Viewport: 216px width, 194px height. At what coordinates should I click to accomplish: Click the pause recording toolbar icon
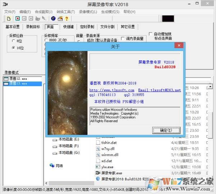[24, 18]
